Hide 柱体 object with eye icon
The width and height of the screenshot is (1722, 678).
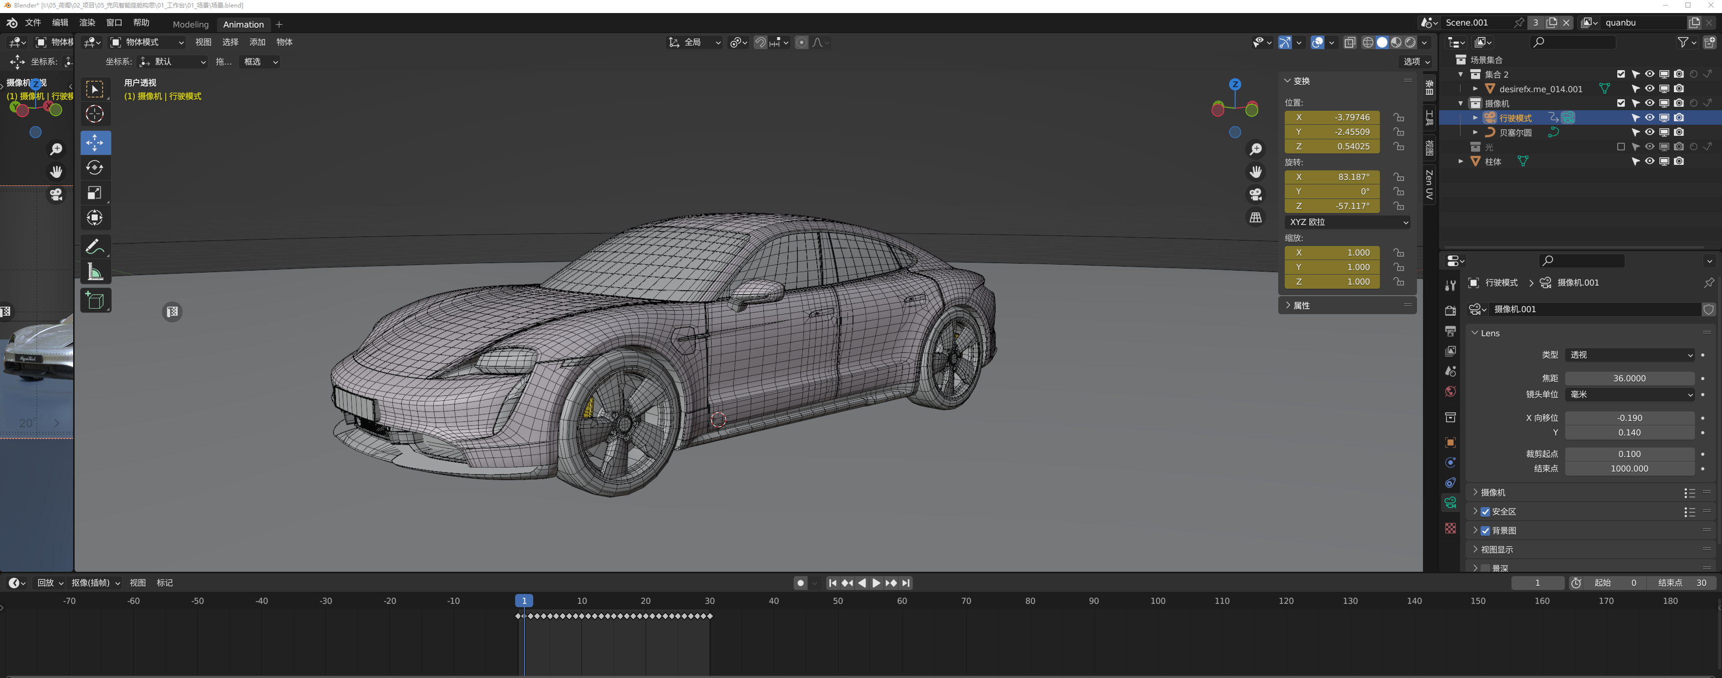pos(1650,161)
